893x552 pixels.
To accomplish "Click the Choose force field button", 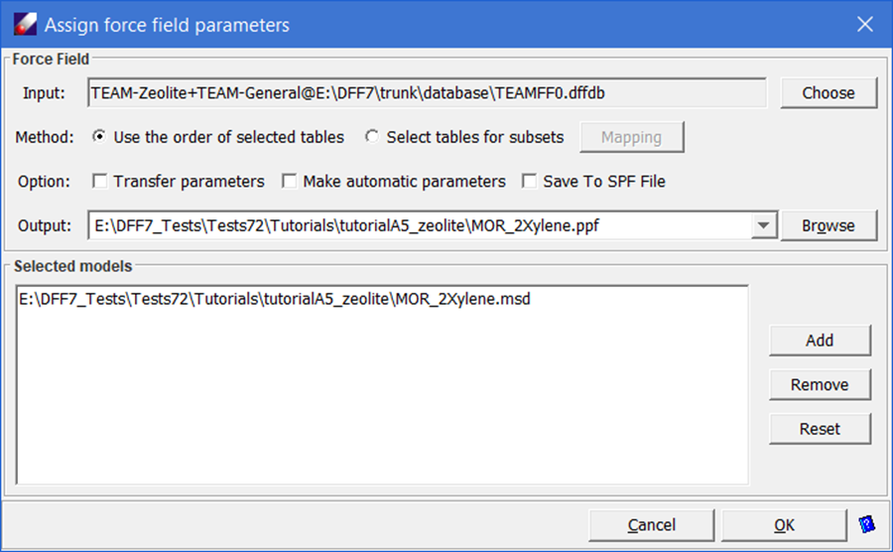I will pos(829,93).
